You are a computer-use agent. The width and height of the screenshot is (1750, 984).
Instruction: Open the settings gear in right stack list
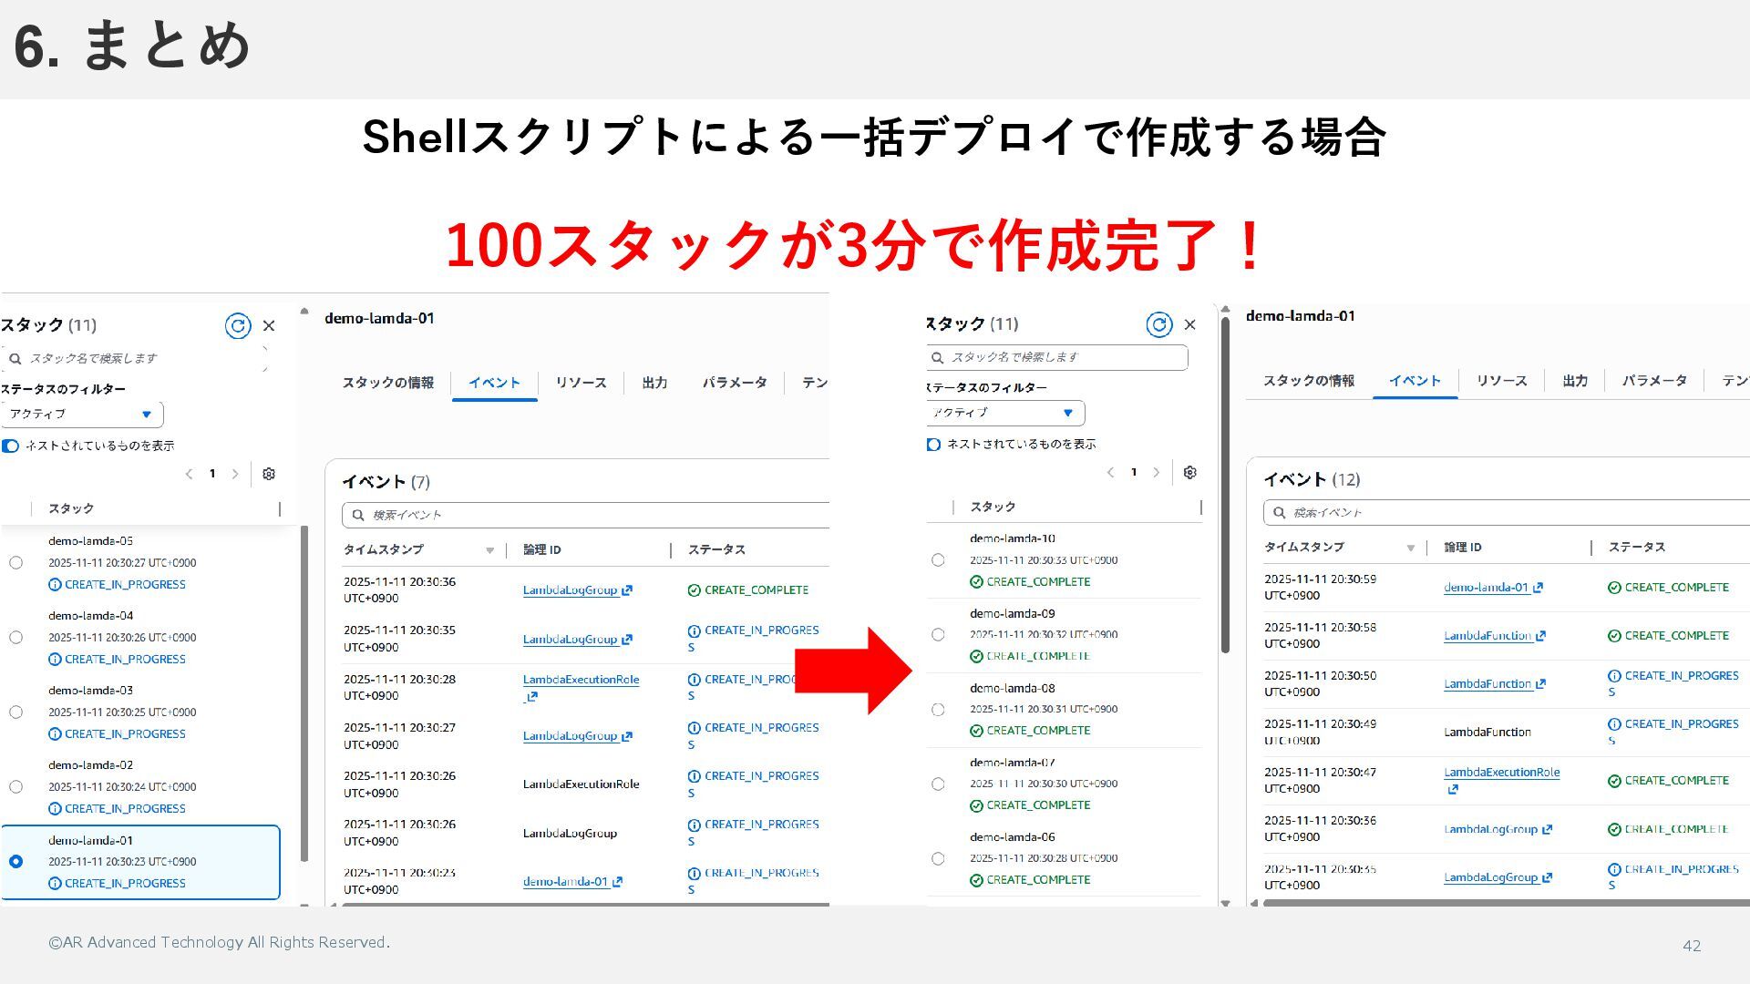coord(1190,472)
